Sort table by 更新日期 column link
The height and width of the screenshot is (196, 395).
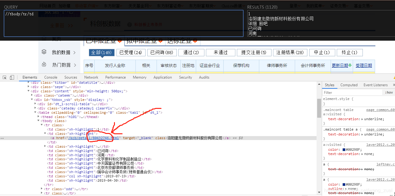point(340,65)
